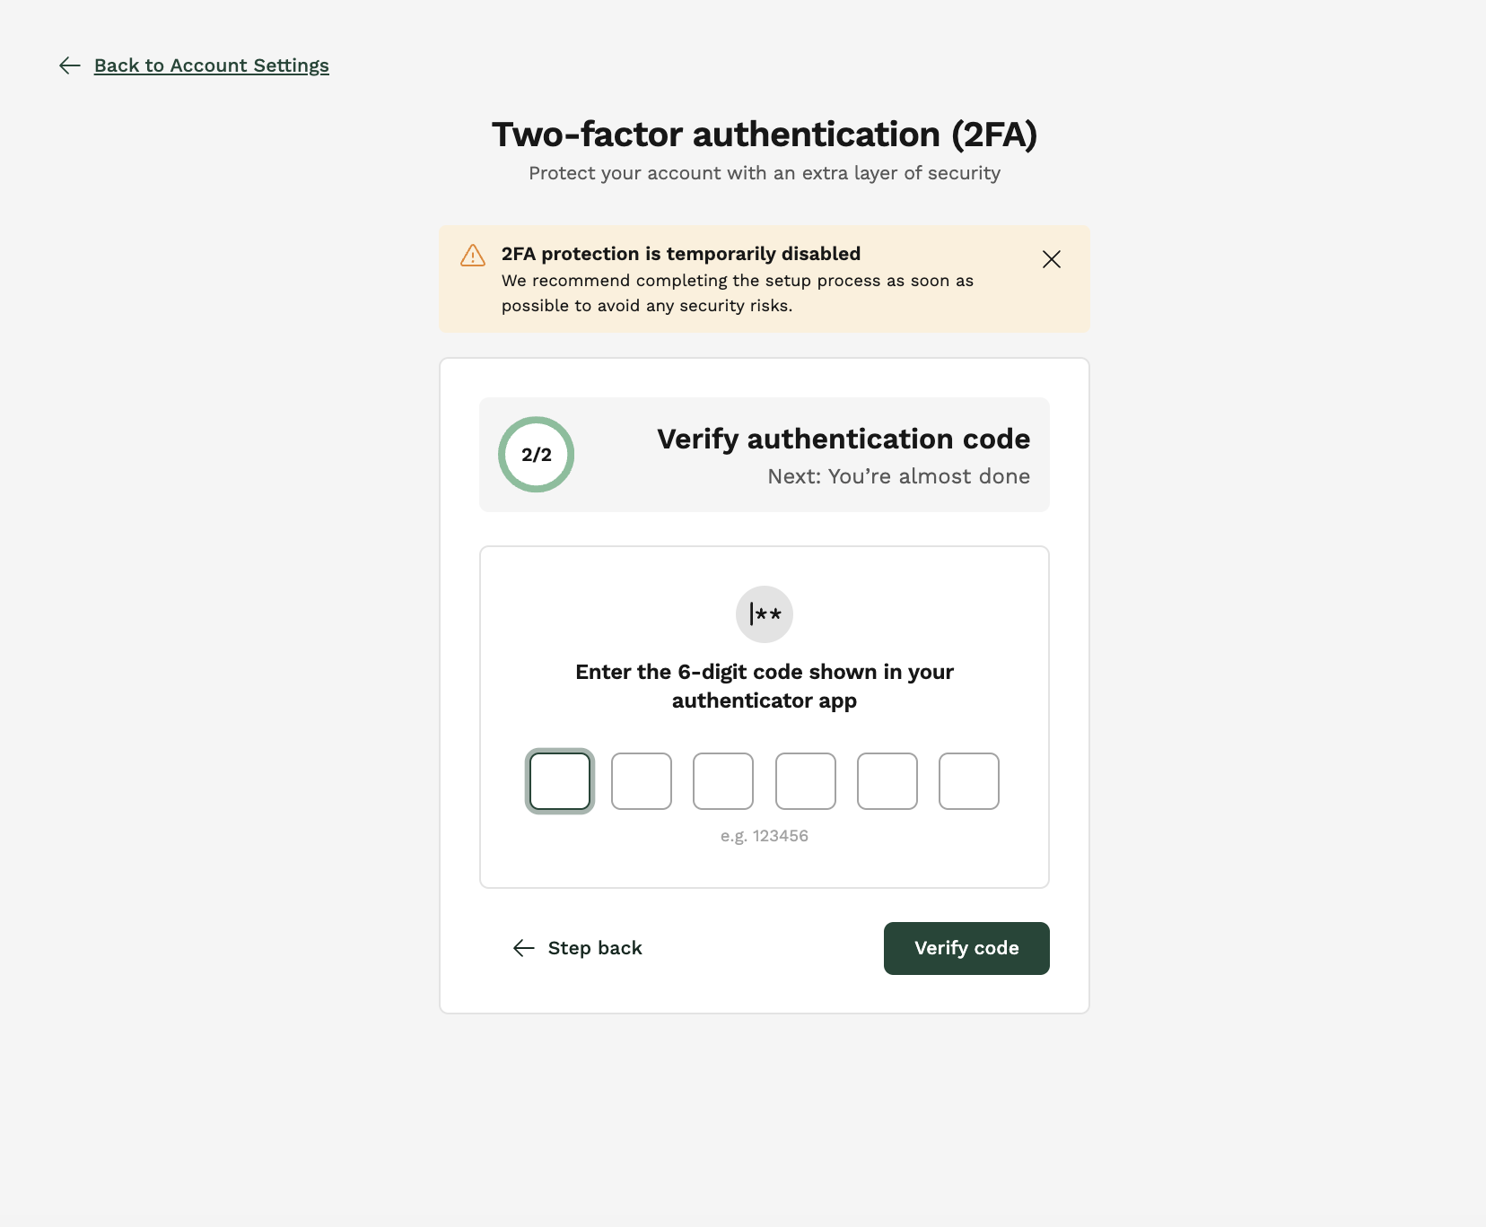Dismiss the 2FA disabled warning banner
1486x1227 pixels.
coord(1052,259)
